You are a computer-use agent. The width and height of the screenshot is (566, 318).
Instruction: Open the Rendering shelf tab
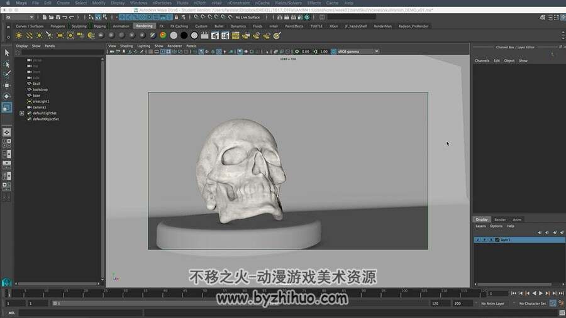[x=144, y=26]
